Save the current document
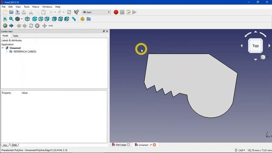Viewport: 272px width, 153px height. [17, 12]
